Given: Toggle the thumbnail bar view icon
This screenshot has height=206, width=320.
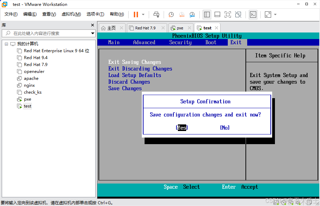Looking at the screenshot, I should [x=217, y=15].
